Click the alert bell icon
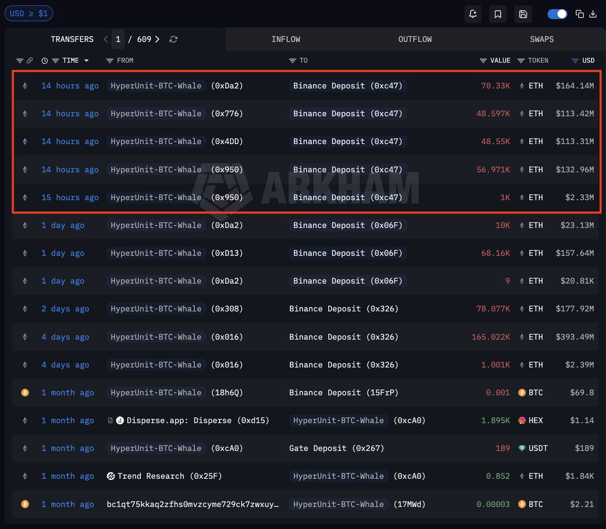 point(473,14)
